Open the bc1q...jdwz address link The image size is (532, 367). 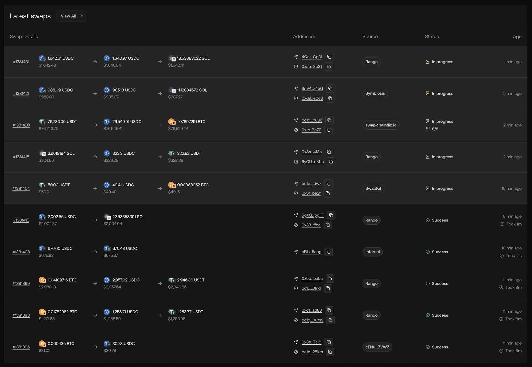click(311, 184)
